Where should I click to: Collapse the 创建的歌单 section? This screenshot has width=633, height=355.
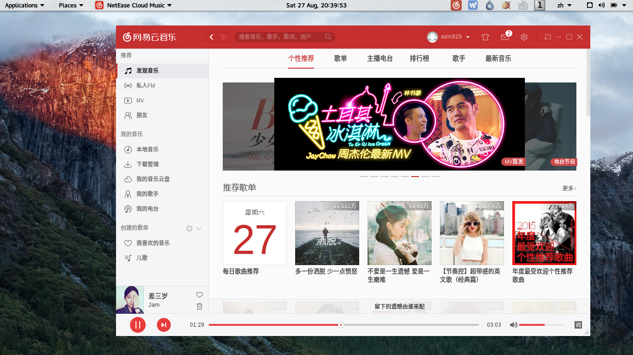click(199, 228)
